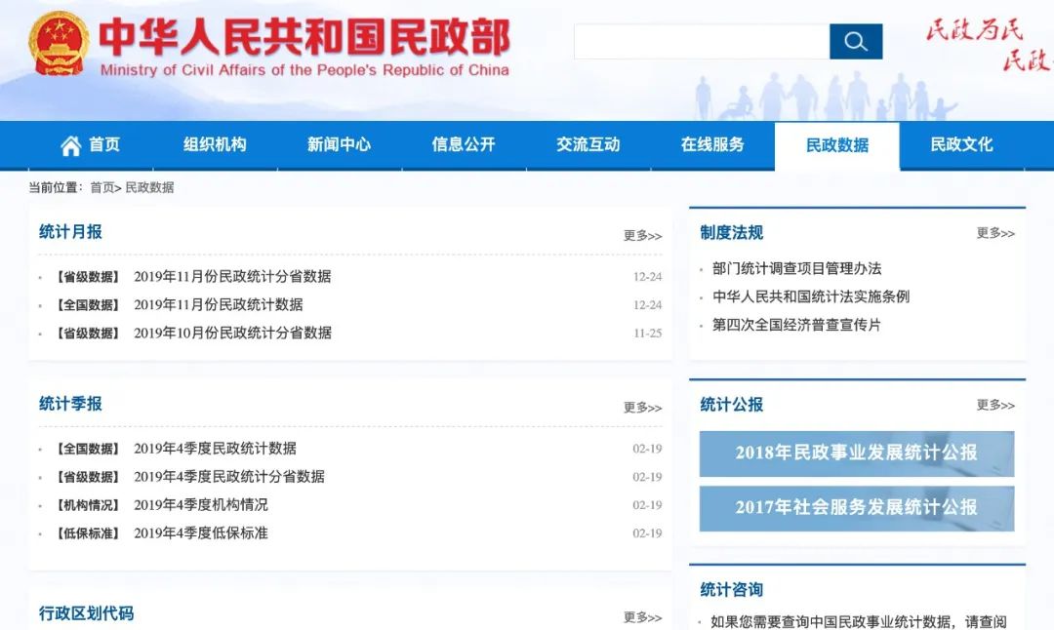
Task: Open 部门统计调查项目管理办法
Action: [796, 268]
